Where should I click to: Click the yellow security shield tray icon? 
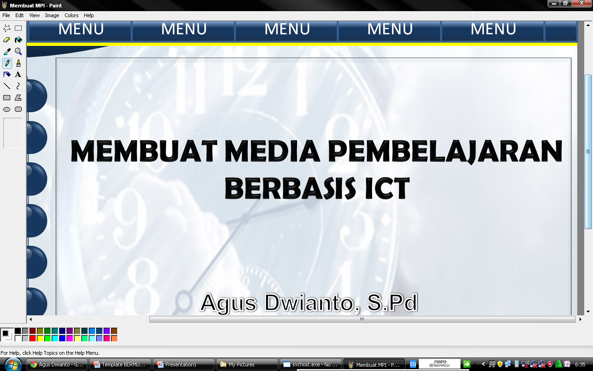[500, 365]
